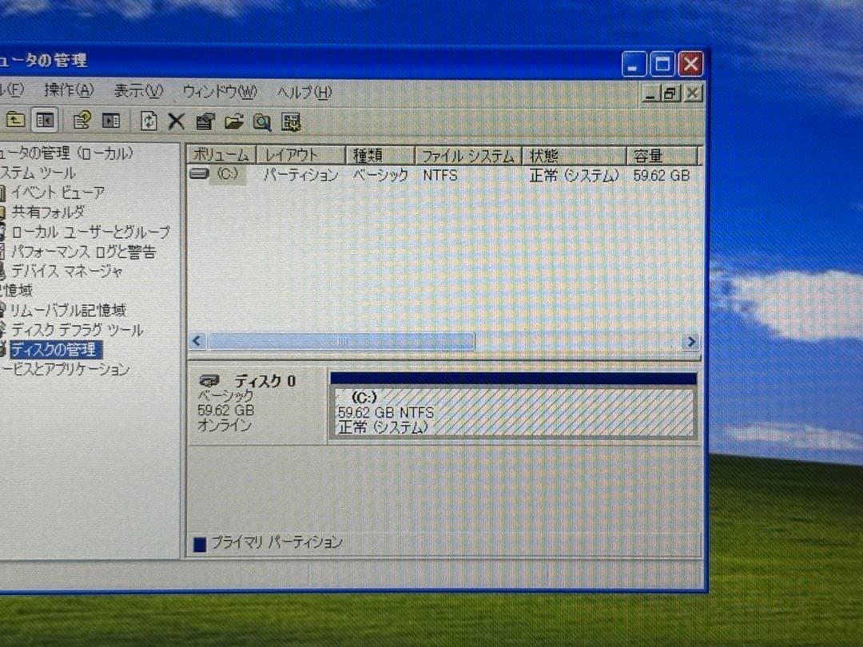863x647 pixels.
Task: Open the 表示(V) menu
Action: (138, 91)
